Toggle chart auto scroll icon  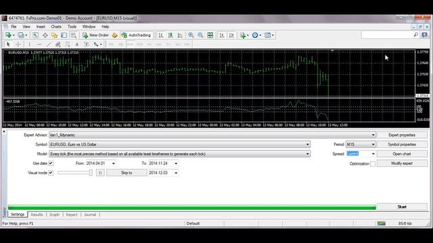coord(222,35)
